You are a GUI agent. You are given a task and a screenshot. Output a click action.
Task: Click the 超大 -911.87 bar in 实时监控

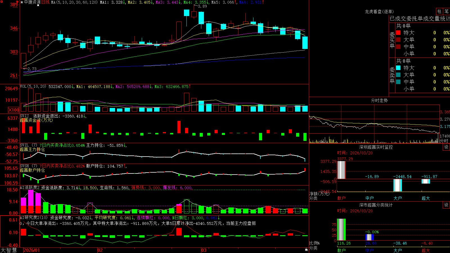426,181
